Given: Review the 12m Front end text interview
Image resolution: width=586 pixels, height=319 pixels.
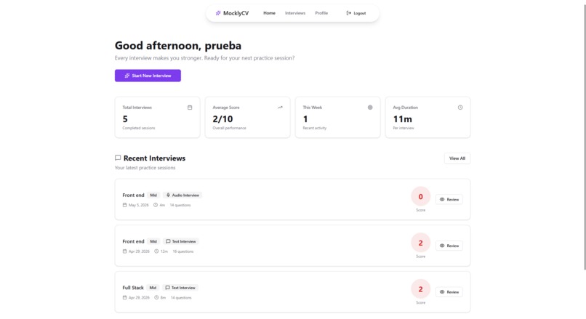Looking at the screenshot, I should 449,246.
